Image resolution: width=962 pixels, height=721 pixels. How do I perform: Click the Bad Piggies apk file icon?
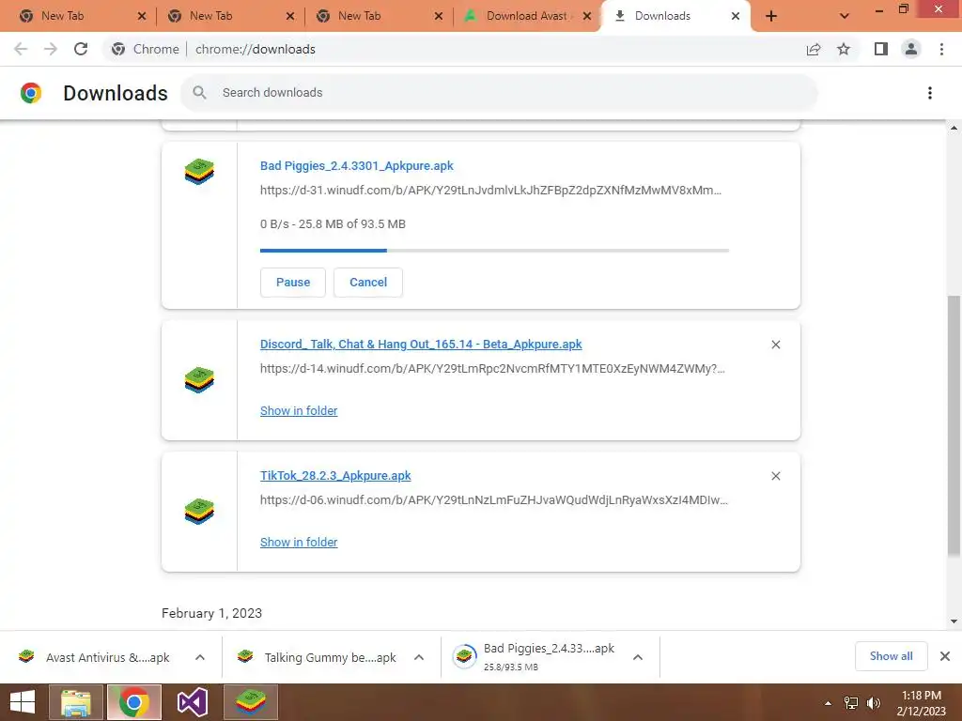coord(199,172)
